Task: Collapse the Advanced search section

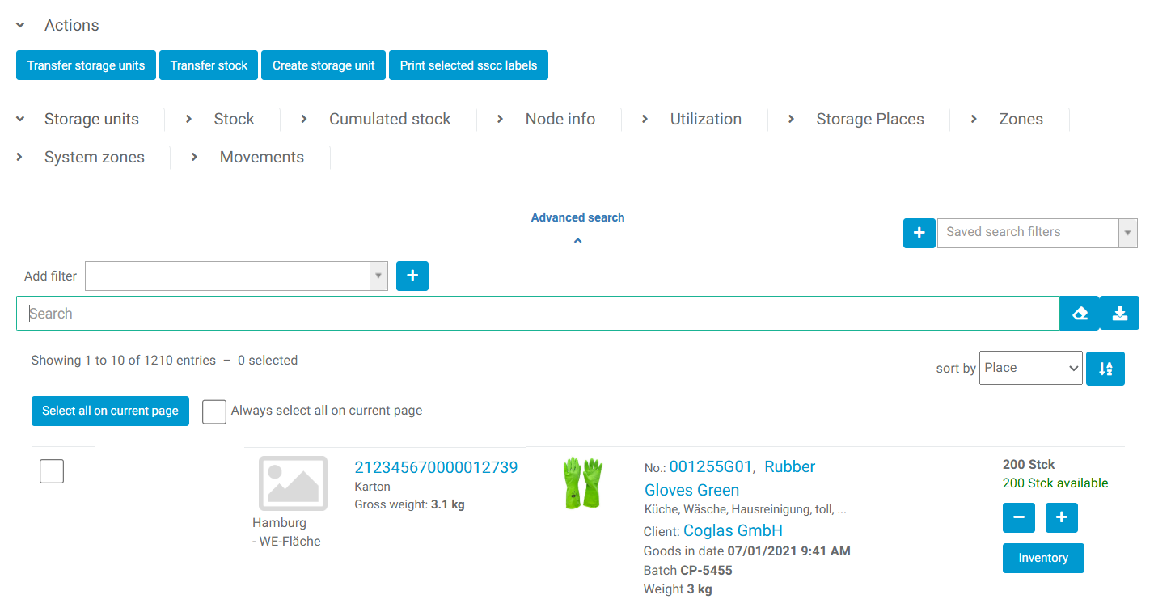Action: [x=577, y=239]
